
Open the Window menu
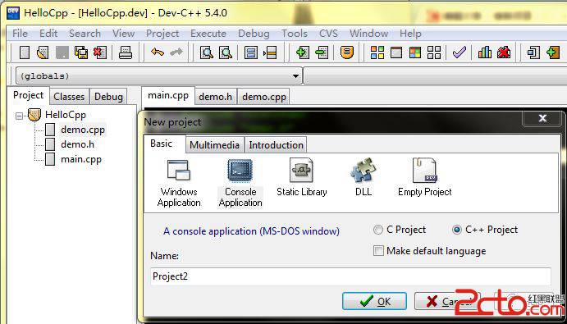(x=368, y=34)
